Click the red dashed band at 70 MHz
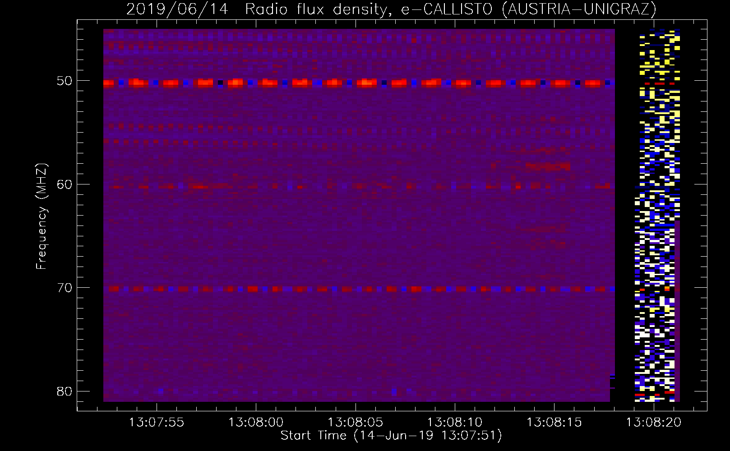The height and width of the screenshot is (451, 730). (359, 289)
